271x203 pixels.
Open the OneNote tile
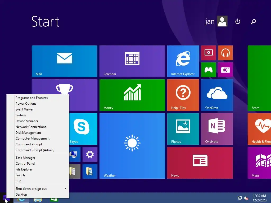(217, 129)
